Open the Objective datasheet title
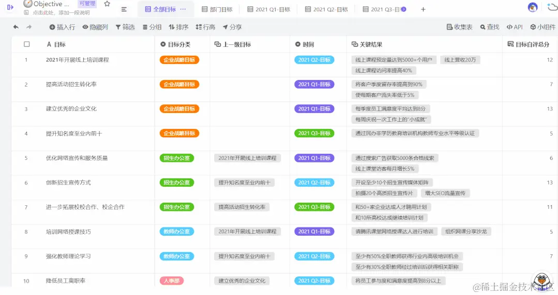This screenshot has height=295, width=558. 51,4
